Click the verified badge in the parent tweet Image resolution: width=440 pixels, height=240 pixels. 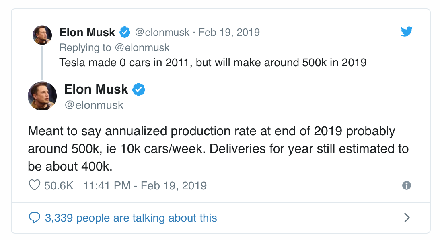[x=125, y=32]
